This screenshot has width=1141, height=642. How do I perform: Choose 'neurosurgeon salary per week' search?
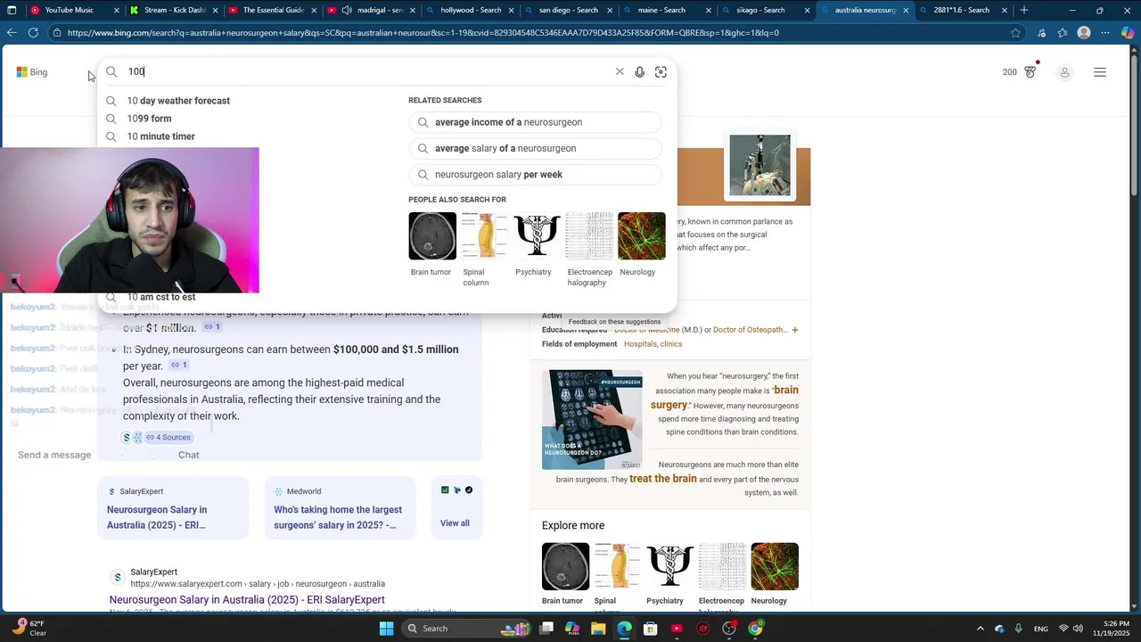(x=535, y=175)
